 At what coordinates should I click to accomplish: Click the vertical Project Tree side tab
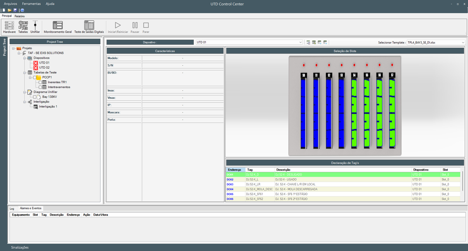[x=4, y=47]
